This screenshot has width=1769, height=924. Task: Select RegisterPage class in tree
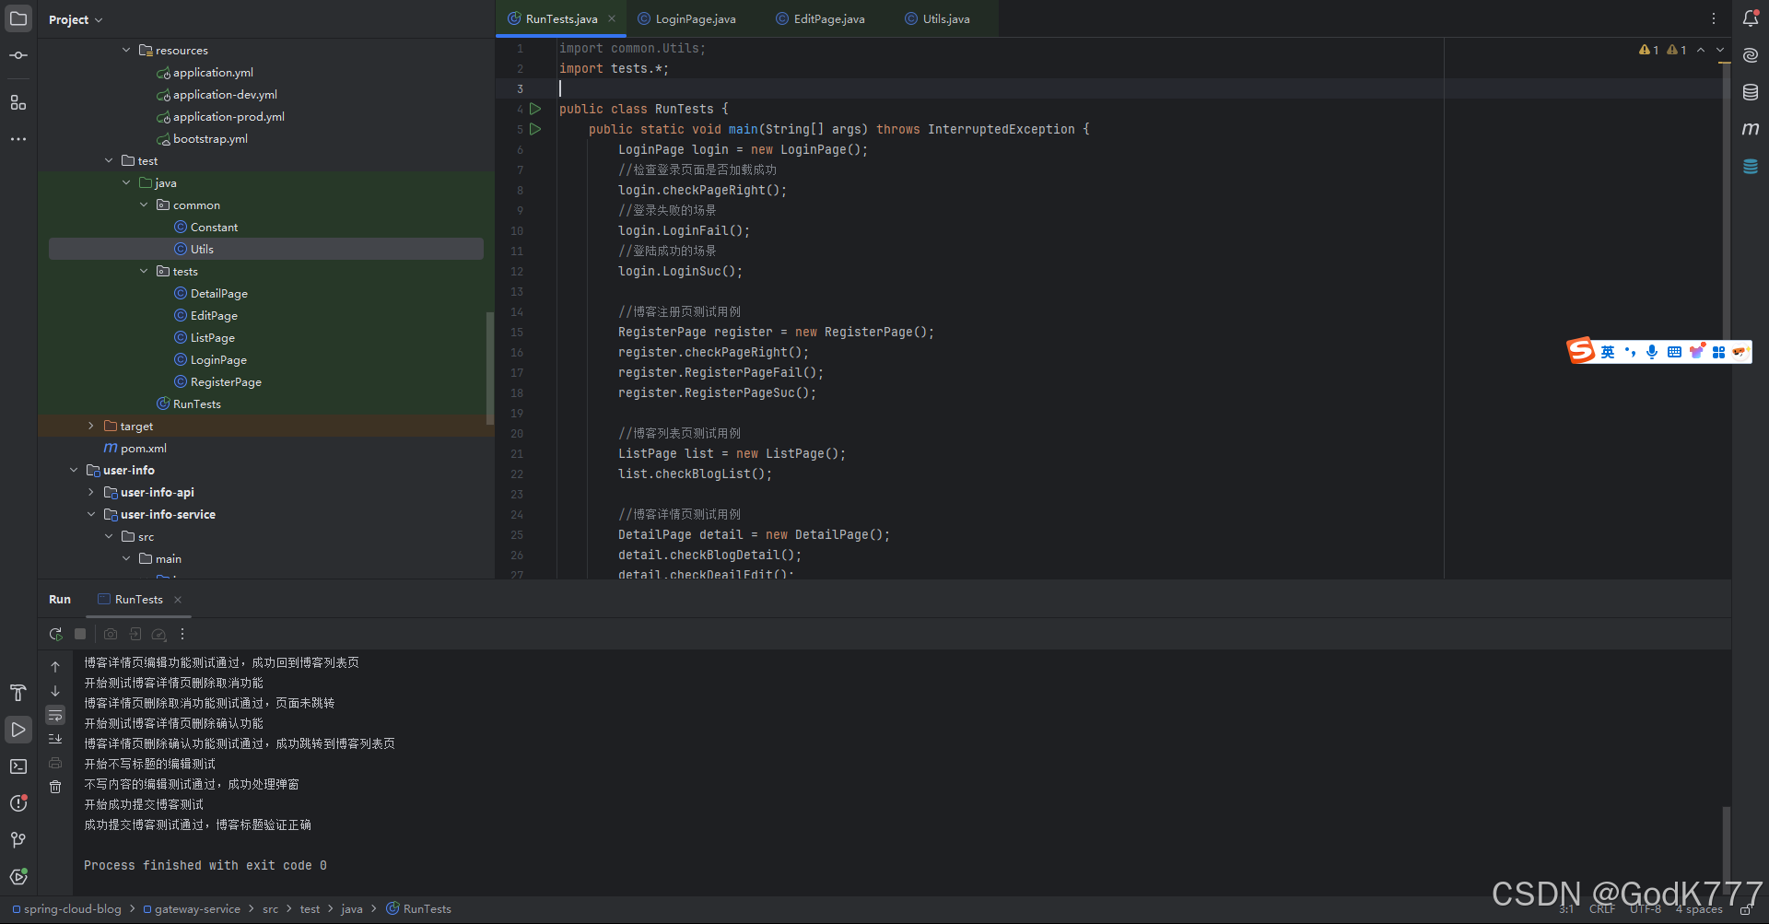(226, 381)
